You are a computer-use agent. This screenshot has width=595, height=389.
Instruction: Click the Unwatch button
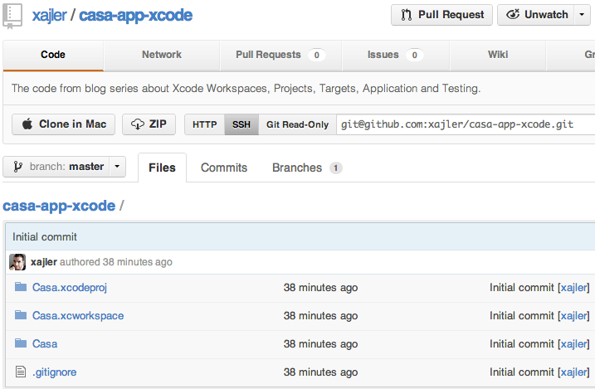(535, 15)
